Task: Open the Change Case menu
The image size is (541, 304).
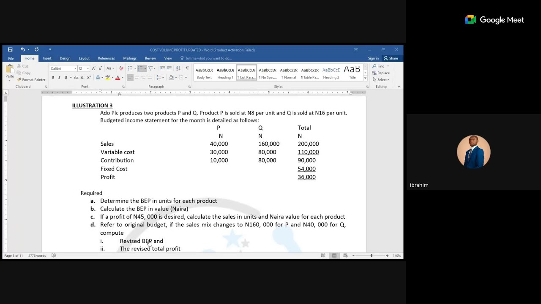Action: click(109, 68)
